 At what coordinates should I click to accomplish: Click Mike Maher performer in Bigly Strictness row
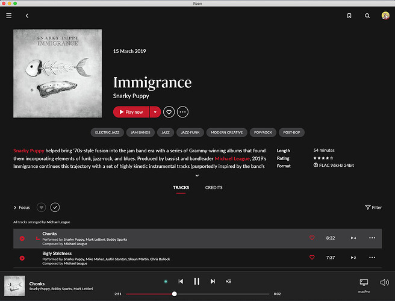pyautogui.click(x=95, y=259)
